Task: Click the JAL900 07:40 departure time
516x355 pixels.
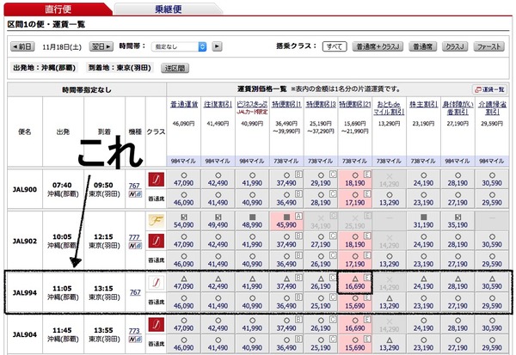Action: coord(62,185)
